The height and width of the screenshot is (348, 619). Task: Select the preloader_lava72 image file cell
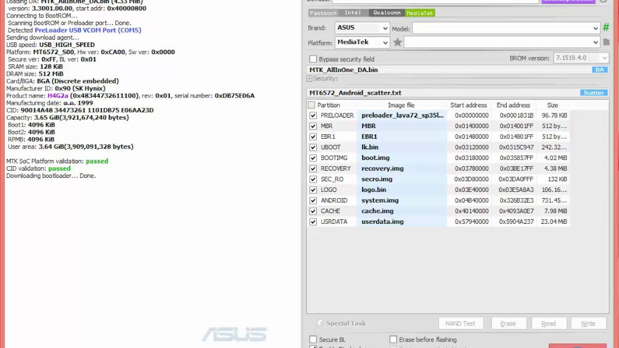point(402,116)
